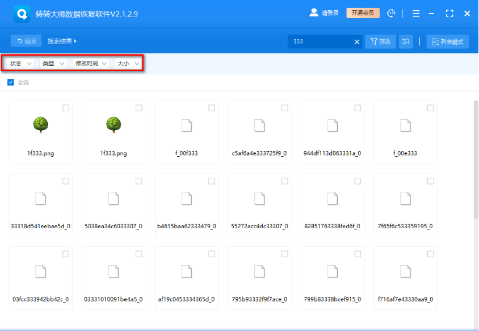Viewport: 479px width, 331px height.
Task: Expand the 修改时间 modified time filter
Action: click(x=91, y=64)
